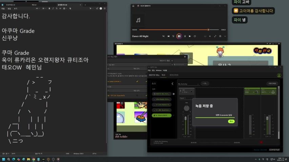Toggle the green Shure MV7i source
289x162 pixels.
click(x=162, y=115)
